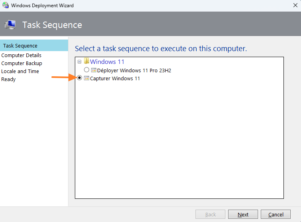Open the Task Sequence step in sidebar
This screenshot has width=301, height=222.
pos(20,46)
